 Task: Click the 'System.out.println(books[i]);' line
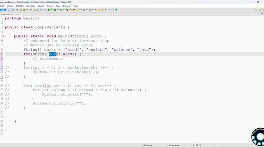66,72
